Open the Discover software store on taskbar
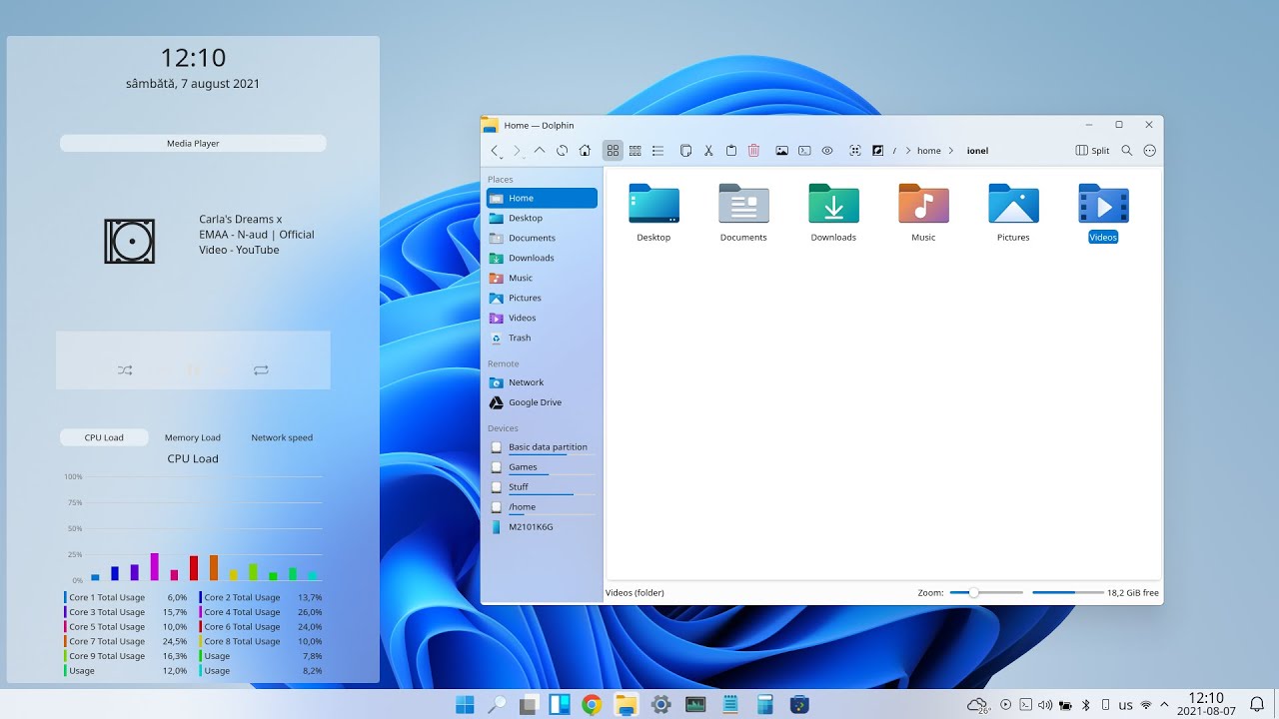Screen dimensions: 1279x719 point(799,705)
